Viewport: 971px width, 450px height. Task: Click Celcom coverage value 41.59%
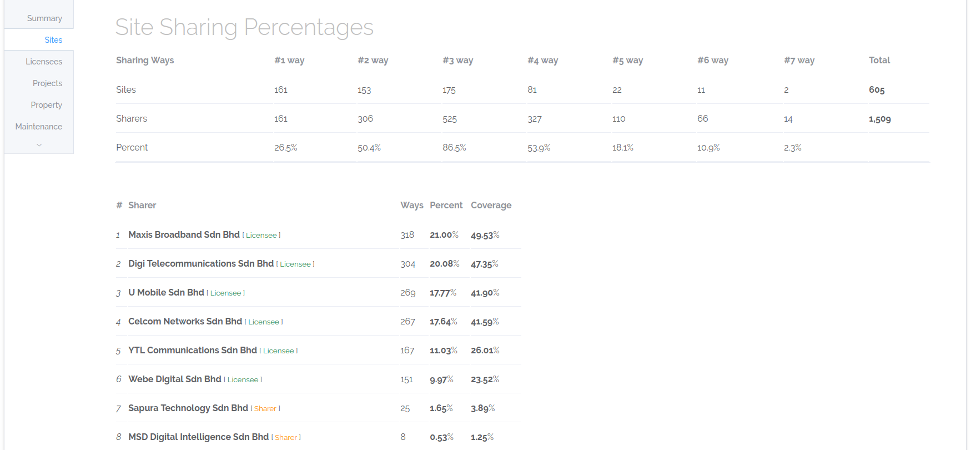click(x=485, y=322)
